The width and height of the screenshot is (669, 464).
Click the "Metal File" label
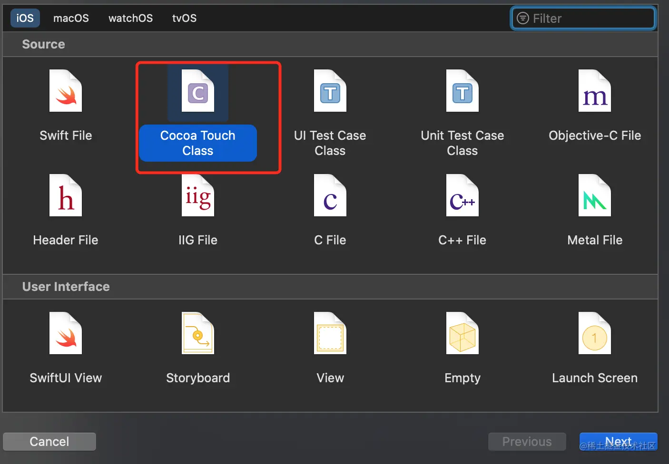[x=595, y=240]
